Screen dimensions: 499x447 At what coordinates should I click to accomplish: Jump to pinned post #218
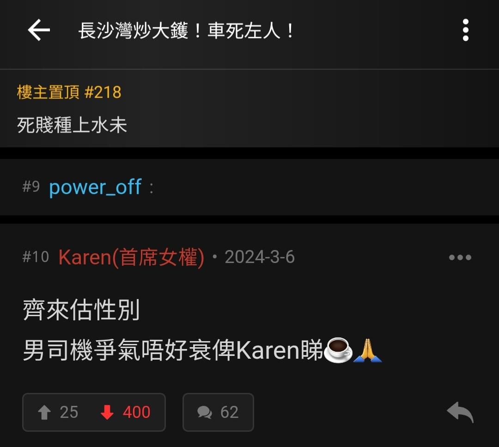point(69,92)
